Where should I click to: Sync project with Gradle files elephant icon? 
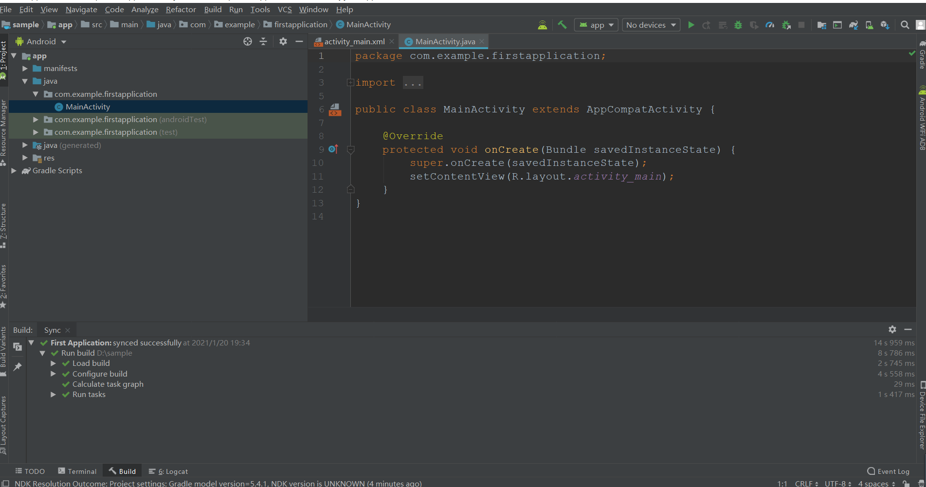point(853,25)
